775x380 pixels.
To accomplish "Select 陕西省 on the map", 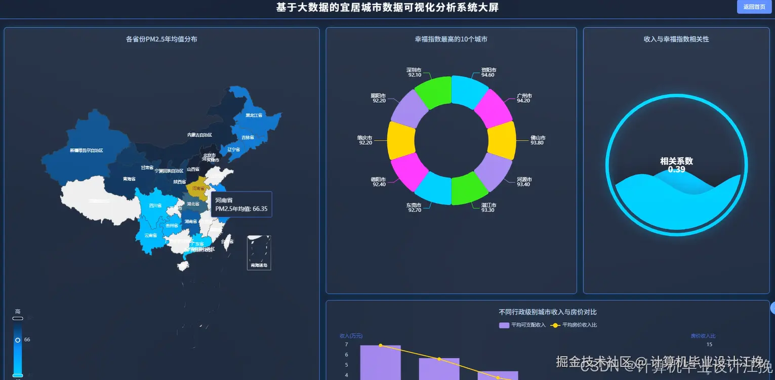I will click(x=180, y=182).
